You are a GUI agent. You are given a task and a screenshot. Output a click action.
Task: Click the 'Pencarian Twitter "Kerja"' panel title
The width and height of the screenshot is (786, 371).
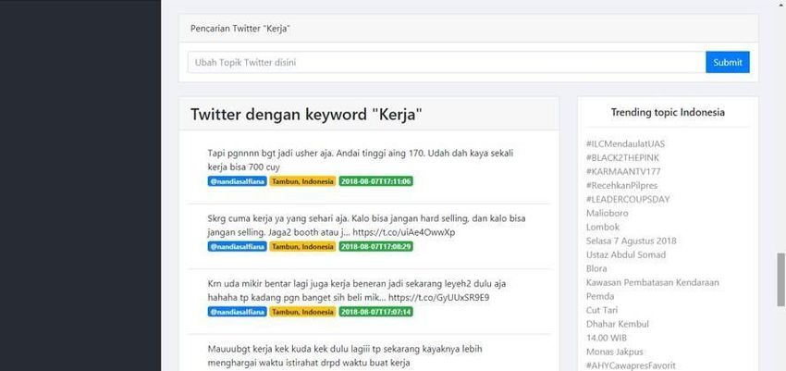pos(240,29)
